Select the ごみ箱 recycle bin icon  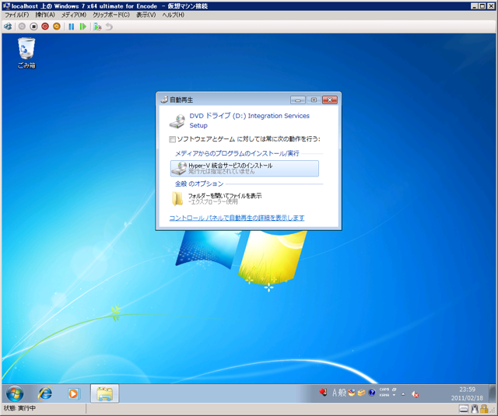[26, 53]
